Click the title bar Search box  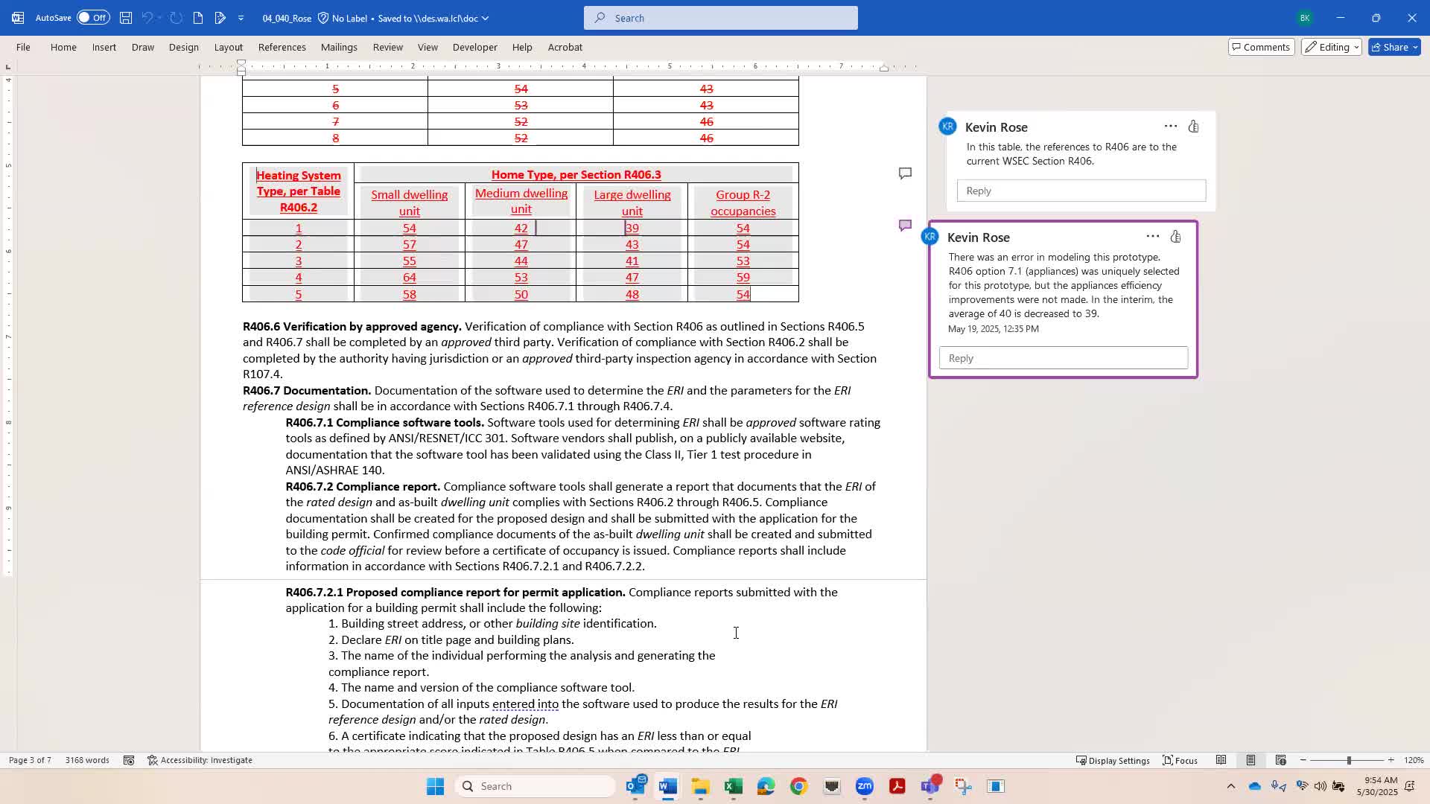pyautogui.click(x=721, y=18)
